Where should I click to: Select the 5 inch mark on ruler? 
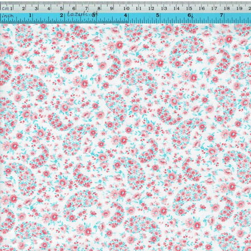(157, 15)
